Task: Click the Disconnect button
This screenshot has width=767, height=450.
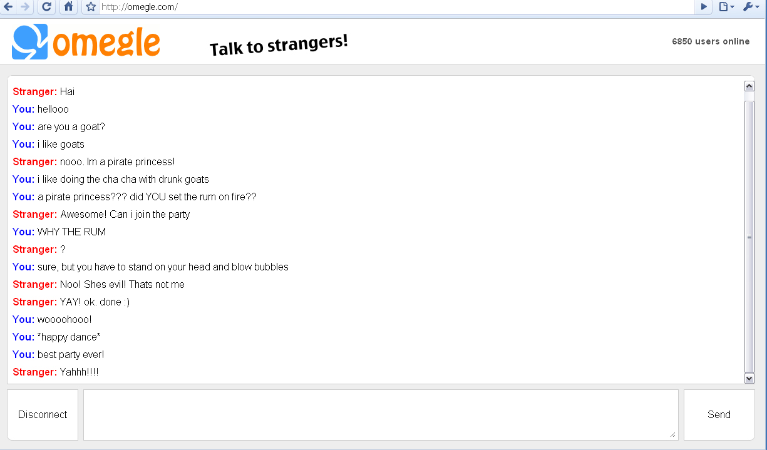Action: [x=43, y=415]
